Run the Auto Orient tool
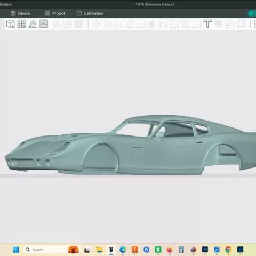This screenshot has width=256, height=256. tap(33, 24)
